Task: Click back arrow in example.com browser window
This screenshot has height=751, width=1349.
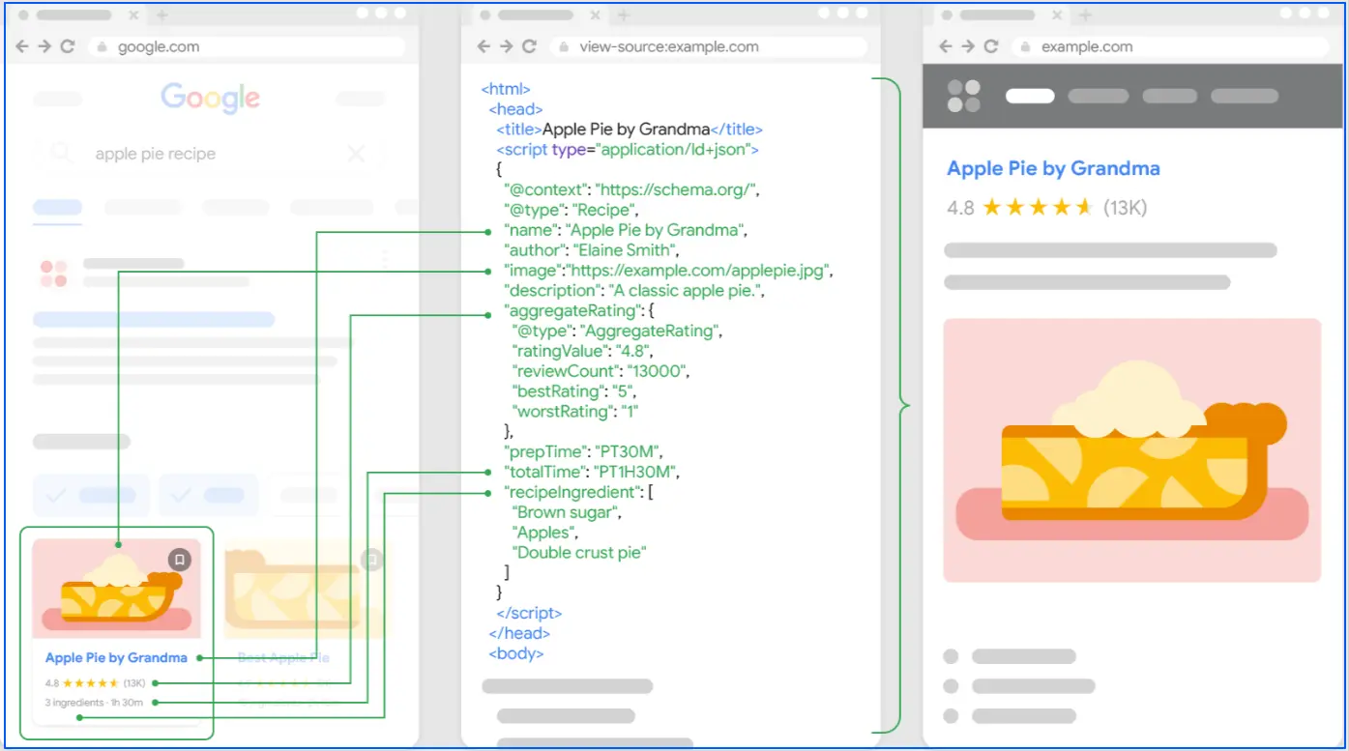Action: tap(946, 46)
